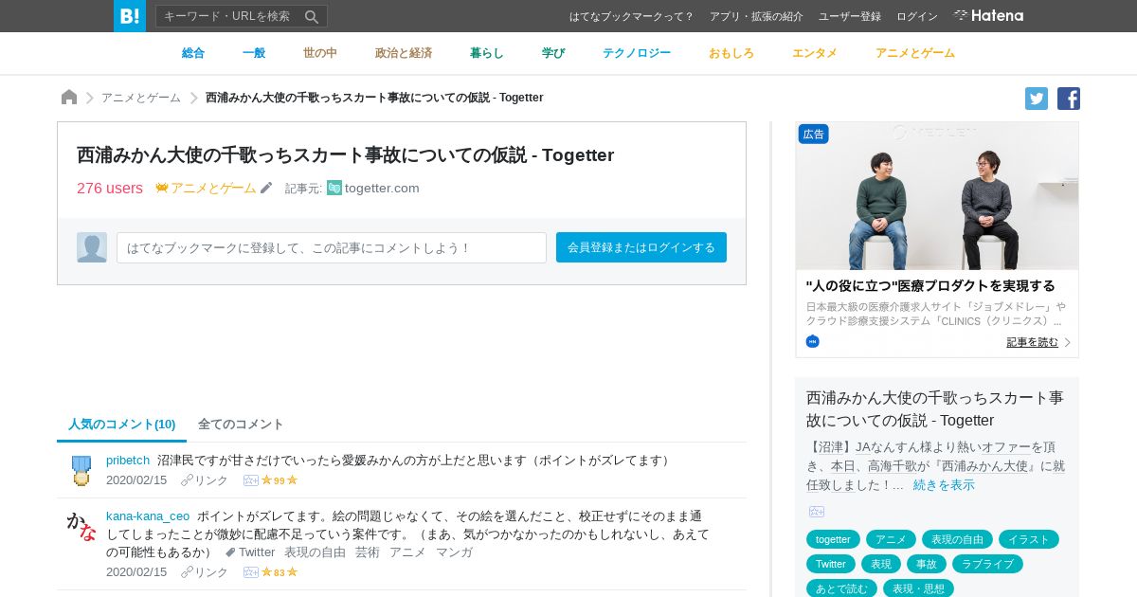Screen dimensions: 1137x597
Task: Click the マンガ tag in kana-kana_ceo's comment
Action: [x=454, y=552]
